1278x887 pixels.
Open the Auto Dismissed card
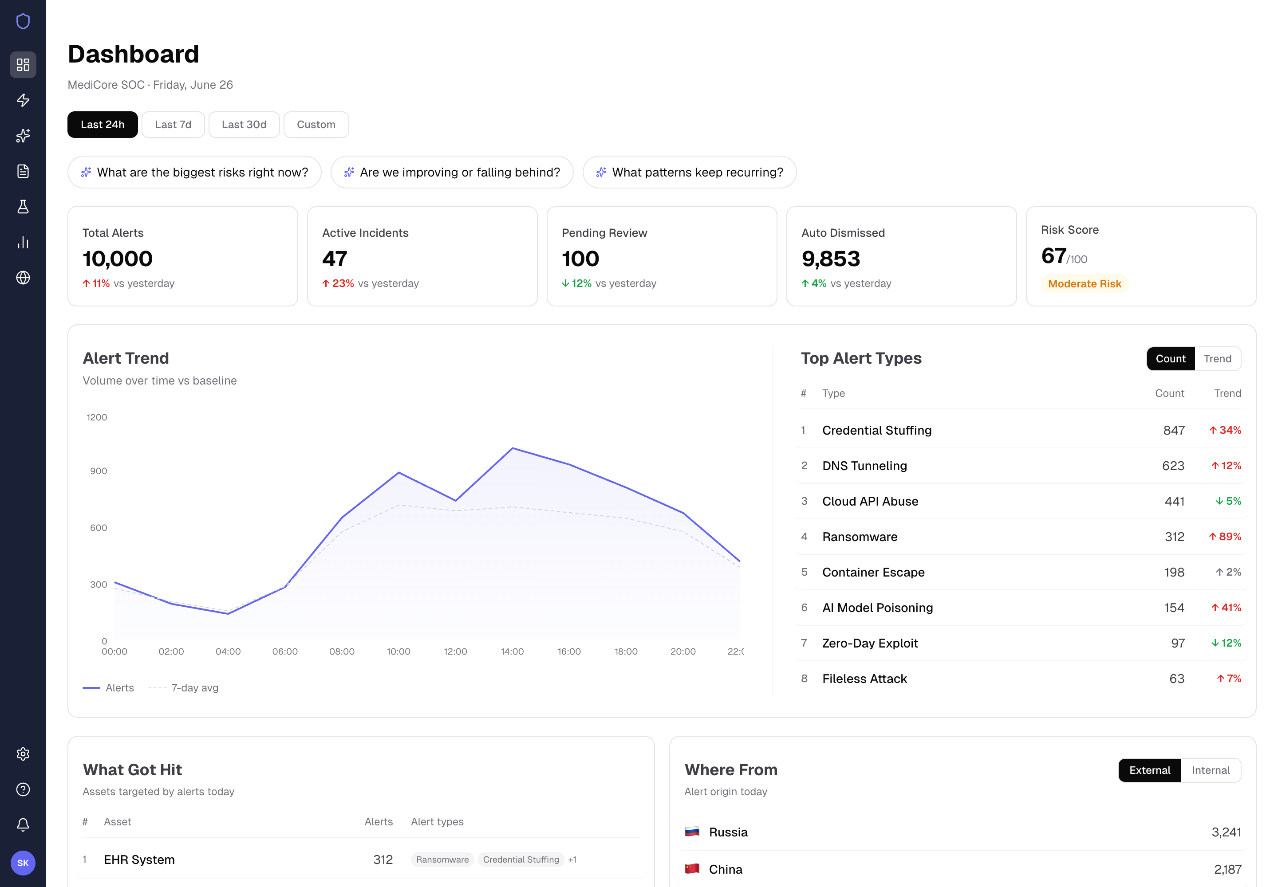pyautogui.click(x=902, y=256)
